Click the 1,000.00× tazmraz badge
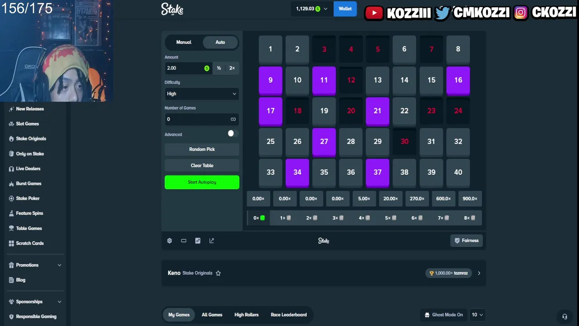The image size is (579, 326). tap(449, 273)
